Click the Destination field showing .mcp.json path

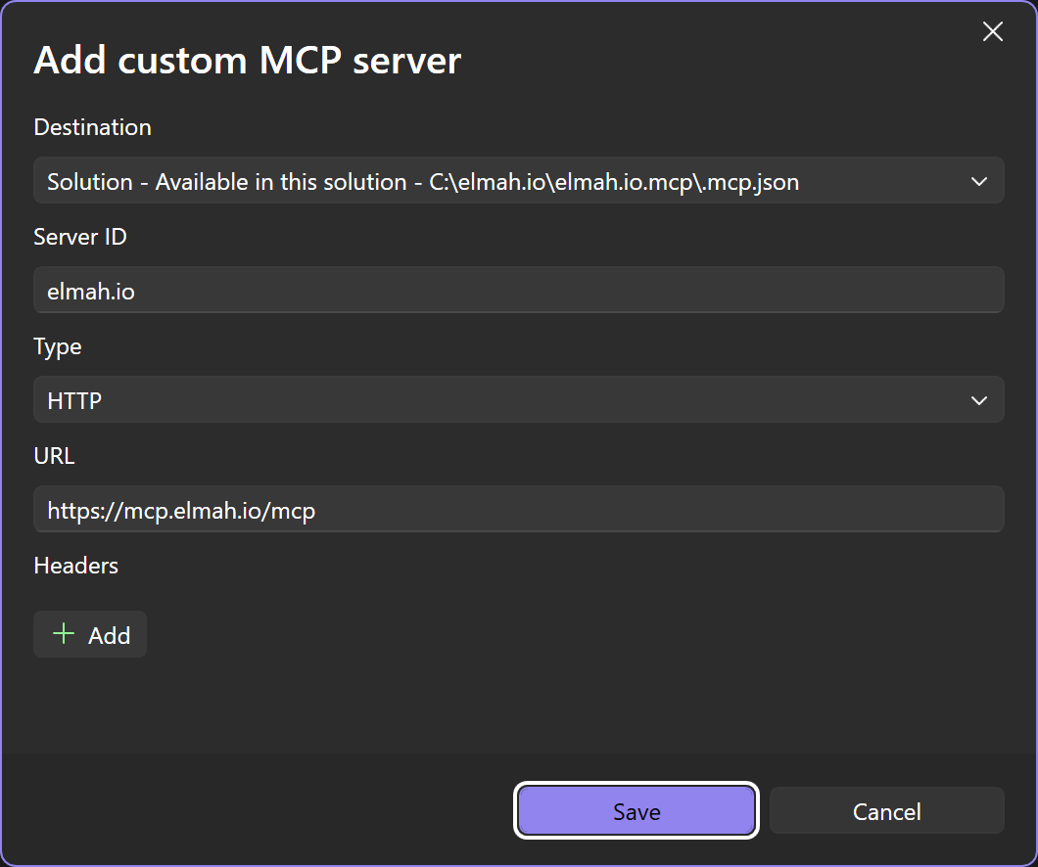coord(519,181)
